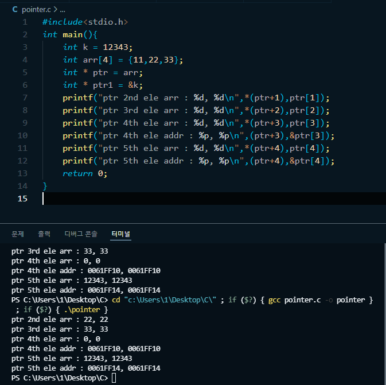The height and width of the screenshot is (385, 386).
Task: Click the quoted path "c:\Users\1\Desktop\C\" in terminal
Action: click(170, 300)
